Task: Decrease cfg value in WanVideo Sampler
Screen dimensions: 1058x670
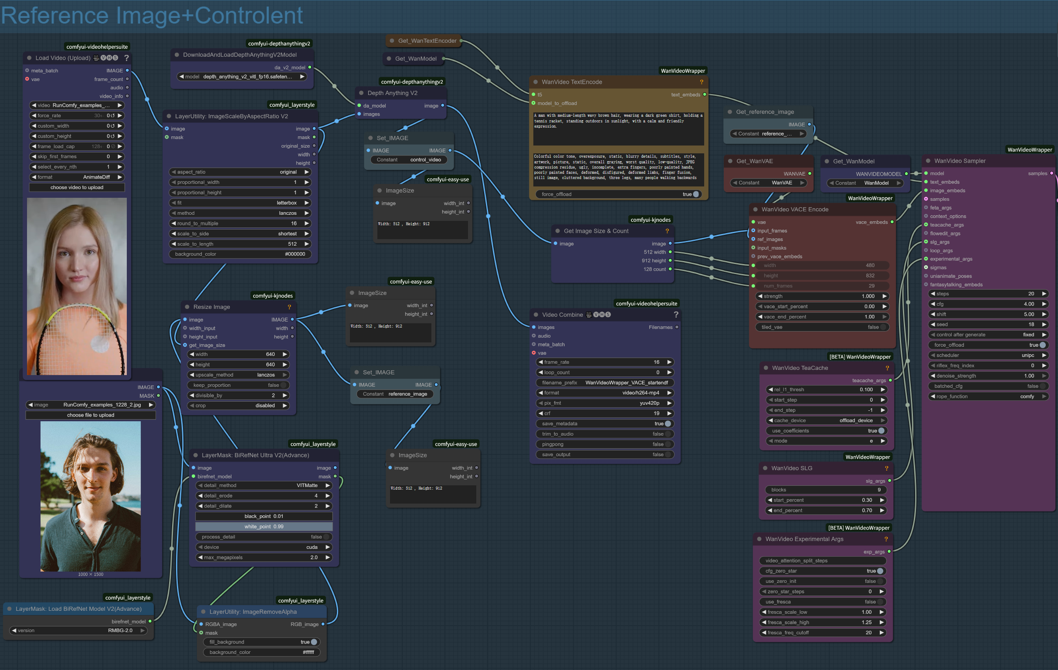Action: click(933, 304)
